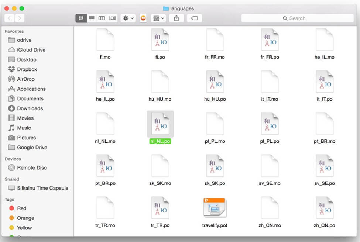Select the travelify.pot file icon

pyautogui.click(x=215, y=208)
